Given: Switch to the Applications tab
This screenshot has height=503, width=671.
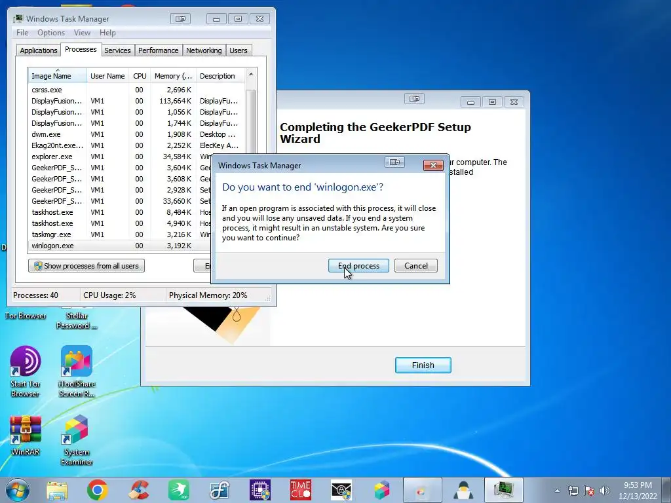Looking at the screenshot, I should pos(39,50).
